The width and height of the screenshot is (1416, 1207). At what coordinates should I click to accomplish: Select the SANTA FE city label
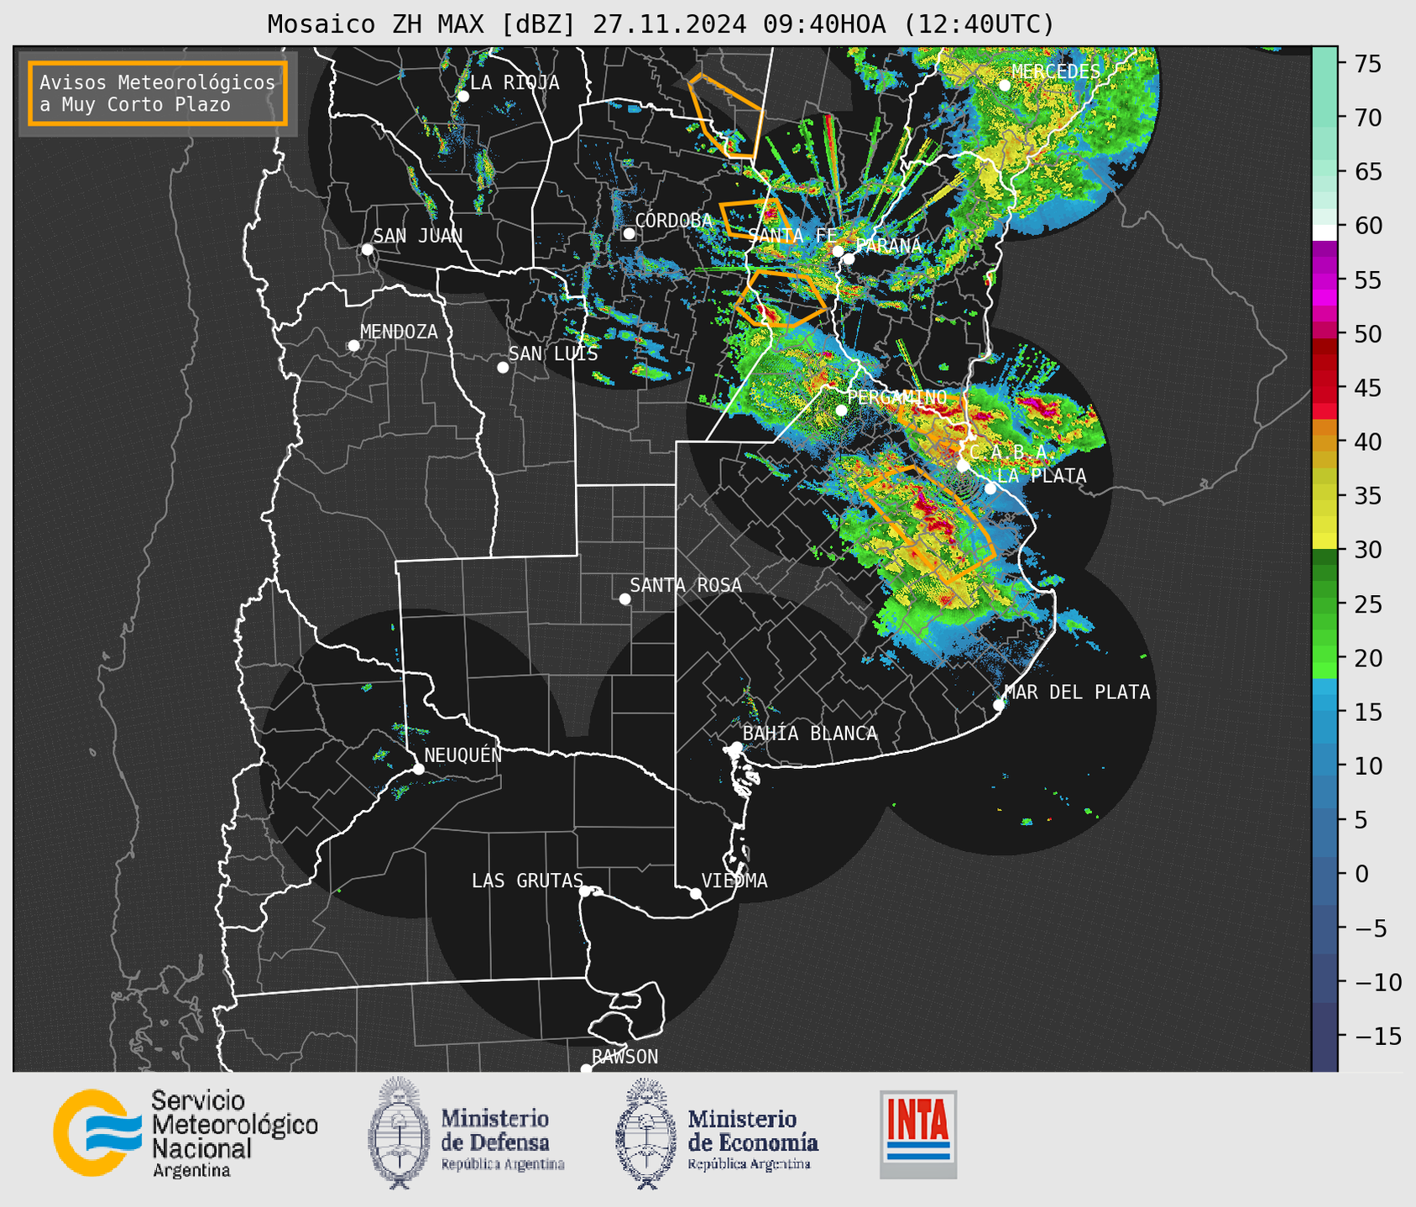792,236
